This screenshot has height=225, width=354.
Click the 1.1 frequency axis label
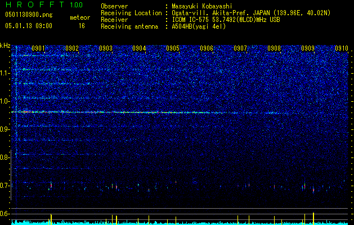5,73
